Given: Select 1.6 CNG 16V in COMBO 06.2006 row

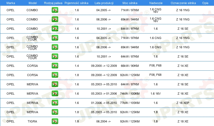Looking at the screenshot, I should pyautogui.click(x=155, y=20).
